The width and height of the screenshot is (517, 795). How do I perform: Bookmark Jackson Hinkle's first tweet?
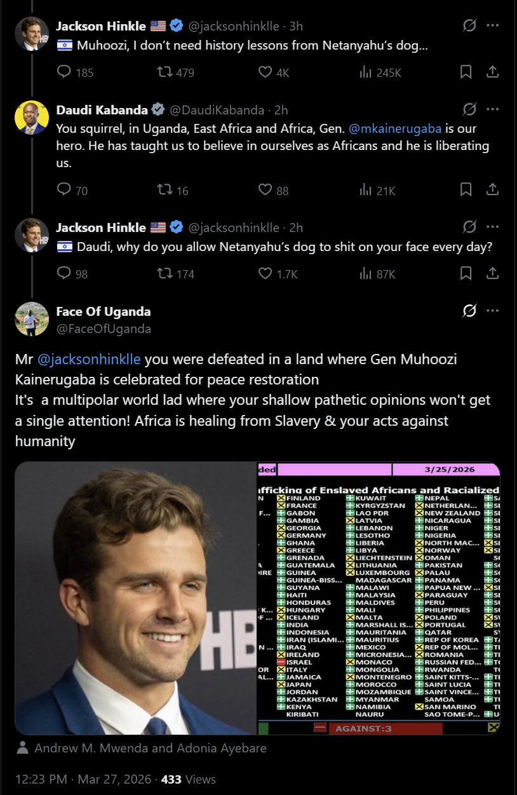point(466,72)
